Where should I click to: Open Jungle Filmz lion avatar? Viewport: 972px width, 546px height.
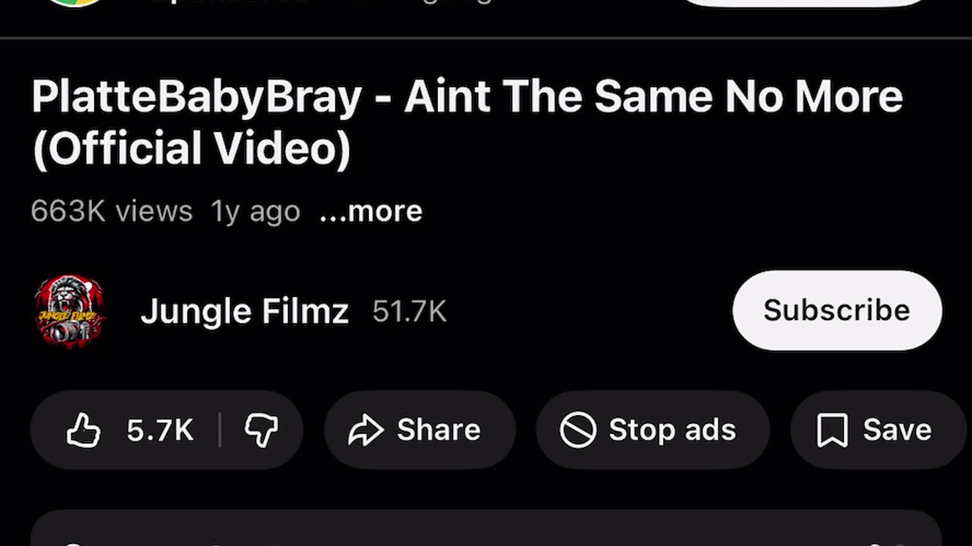coord(69,312)
